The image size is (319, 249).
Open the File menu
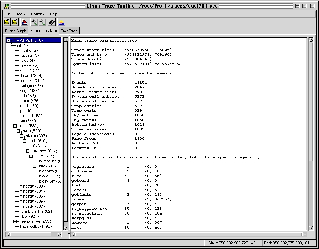8,14
